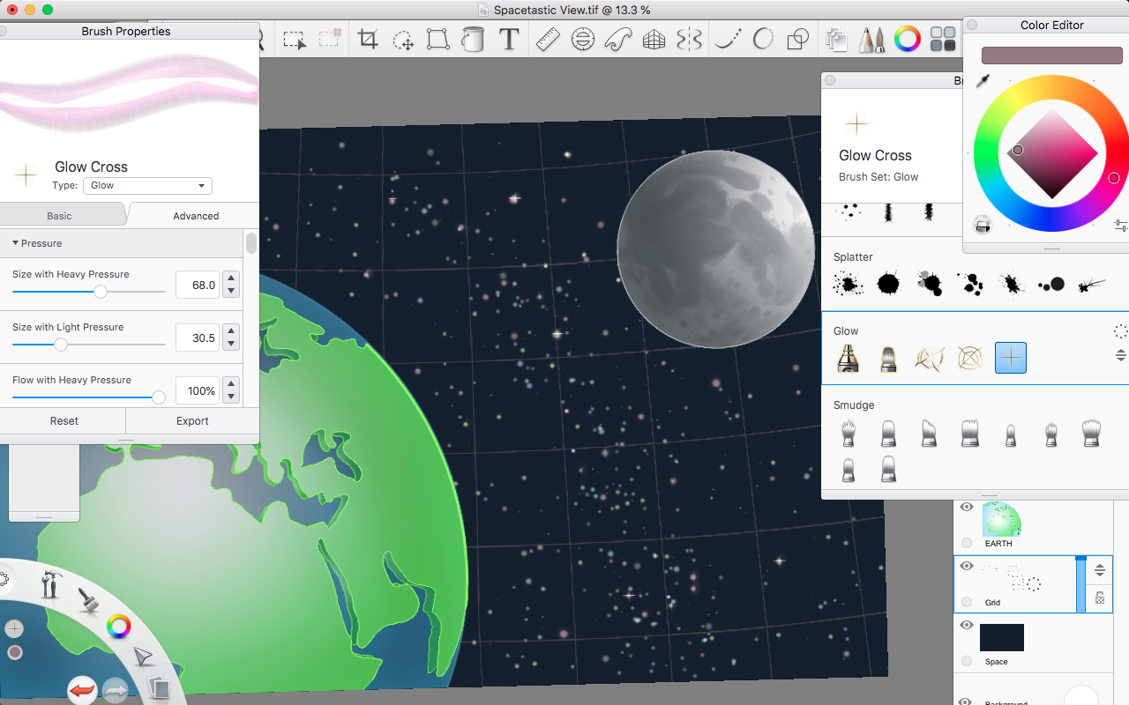
Task: Toggle the Ruler tool
Action: pyautogui.click(x=548, y=40)
